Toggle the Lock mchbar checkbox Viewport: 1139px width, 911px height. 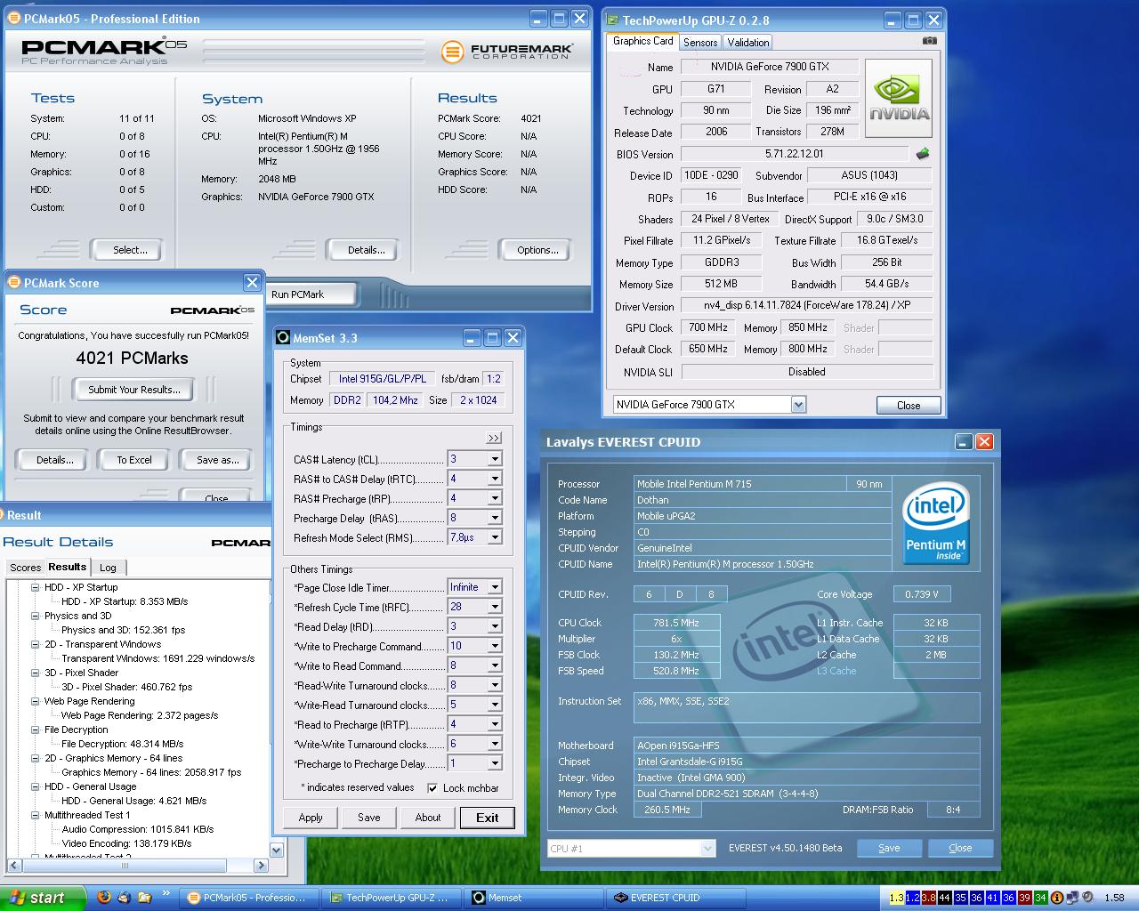click(432, 788)
